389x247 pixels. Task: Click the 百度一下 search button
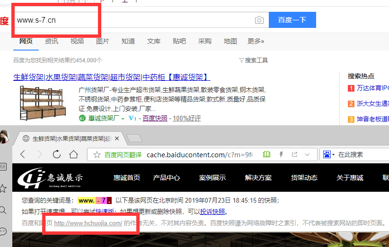coord(292,20)
